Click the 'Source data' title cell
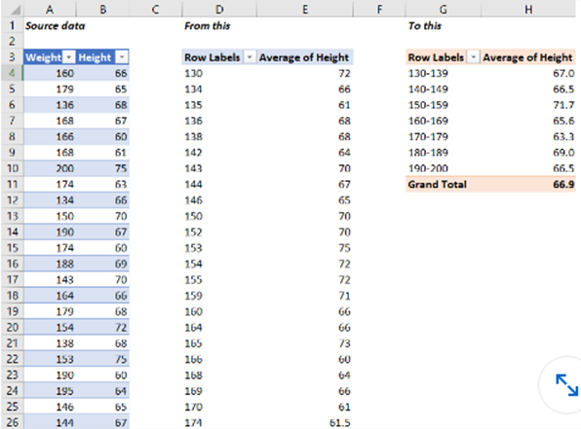The width and height of the screenshot is (581, 429). pyautogui.click(x=56, y=26)
